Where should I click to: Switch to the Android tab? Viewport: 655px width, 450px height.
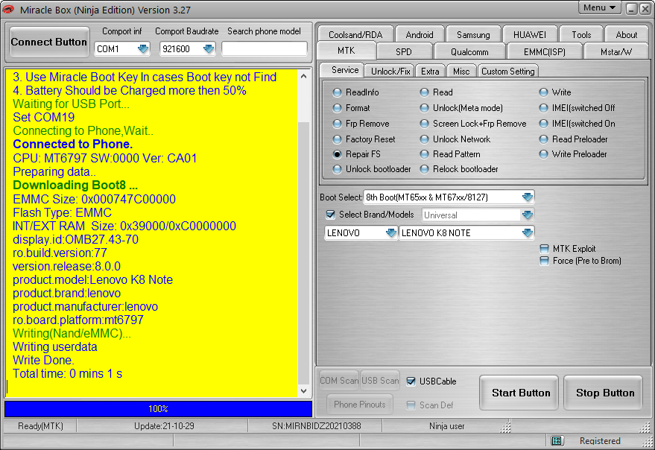point(420,35)
